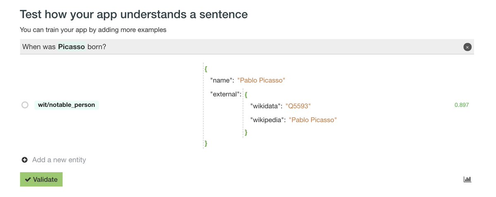Click the top opening brace of the JSON
The image size is (496, 197).
coord(206,67)
